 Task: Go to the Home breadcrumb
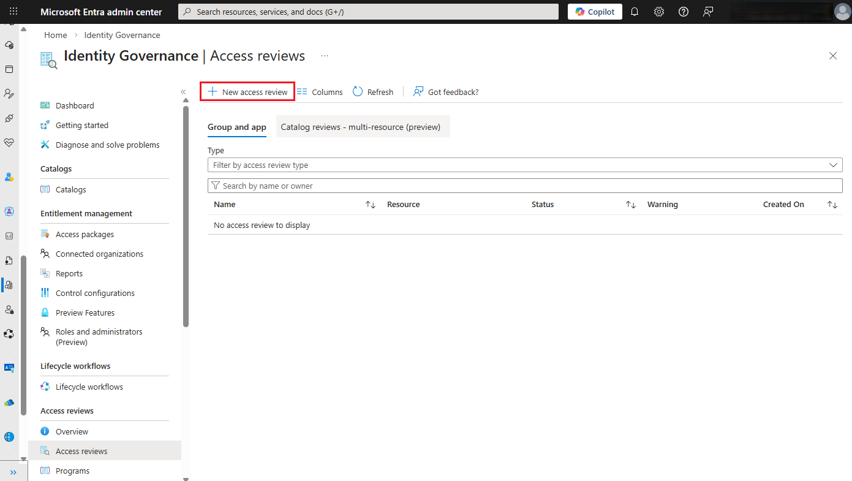coord(56,35)
